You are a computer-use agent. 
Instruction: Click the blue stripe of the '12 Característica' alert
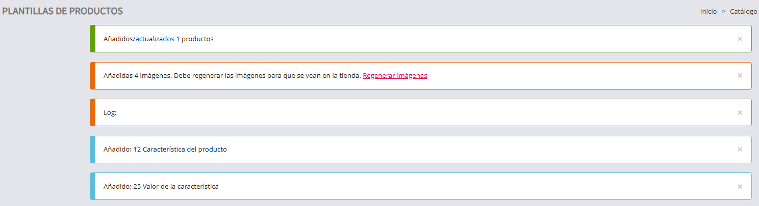pyautogui.click(x=92, y=150)
